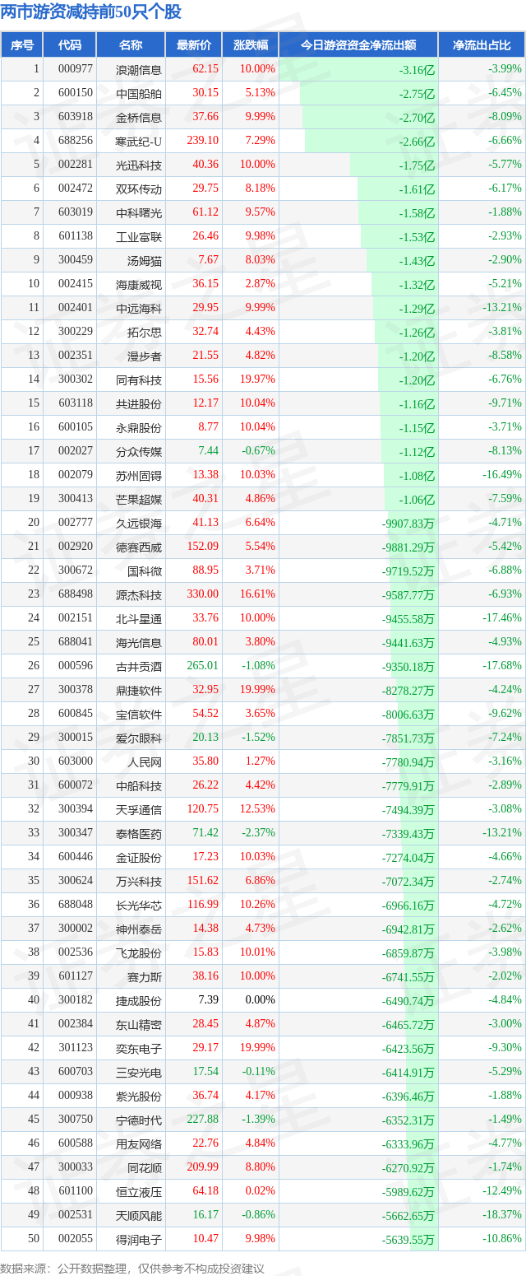Select the stock name 漫步者
526x1276 pixels.
(145, 356)
